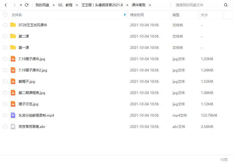Check the box for 0728玉玉古风课件
This screenshot has height=164, width=234.
(5, 25)
